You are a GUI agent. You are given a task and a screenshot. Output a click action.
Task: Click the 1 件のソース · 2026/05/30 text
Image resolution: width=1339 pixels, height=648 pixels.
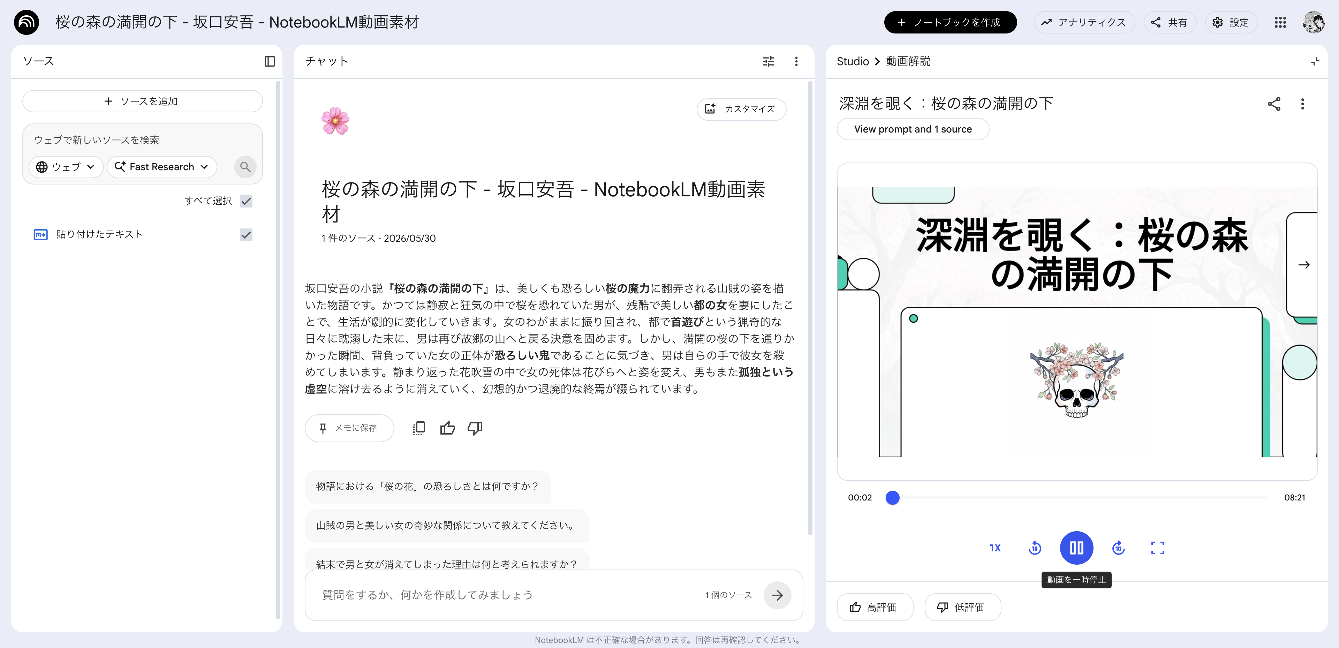[378, 238]
